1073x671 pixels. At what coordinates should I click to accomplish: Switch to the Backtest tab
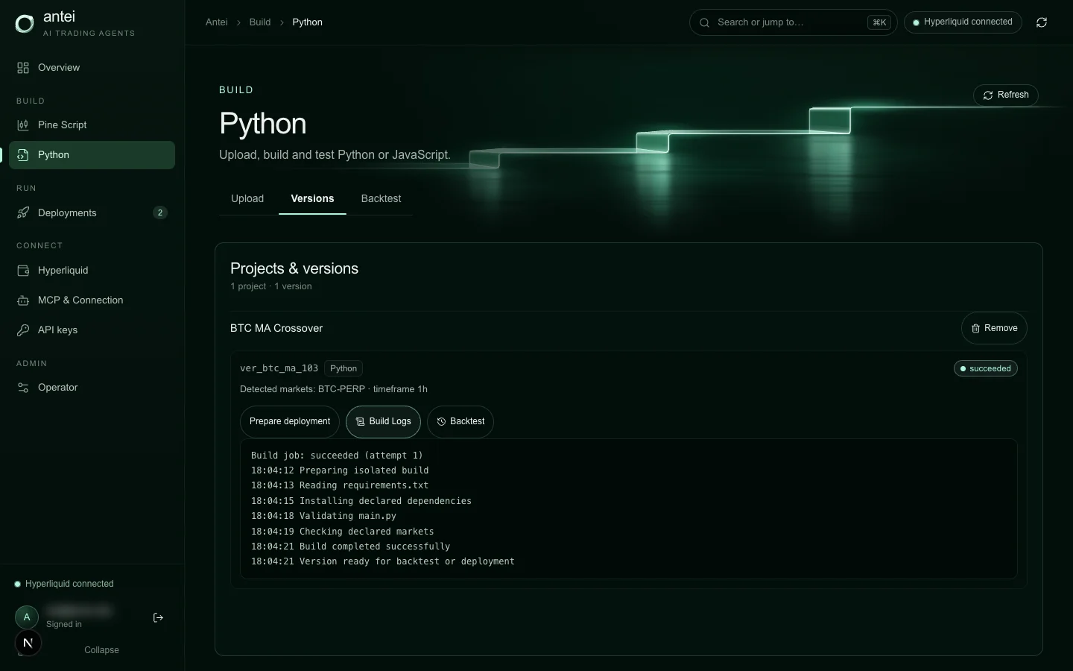click(x=381, y=199)
